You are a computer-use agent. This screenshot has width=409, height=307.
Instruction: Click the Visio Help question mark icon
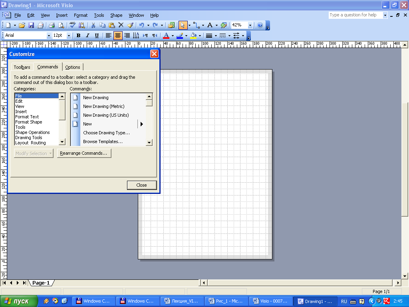click(x=260, y=25)
